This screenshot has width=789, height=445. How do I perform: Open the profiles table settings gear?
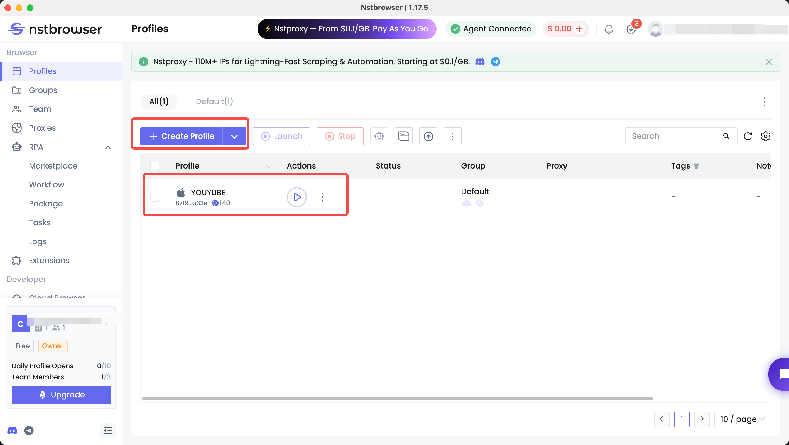coord(766,136)
